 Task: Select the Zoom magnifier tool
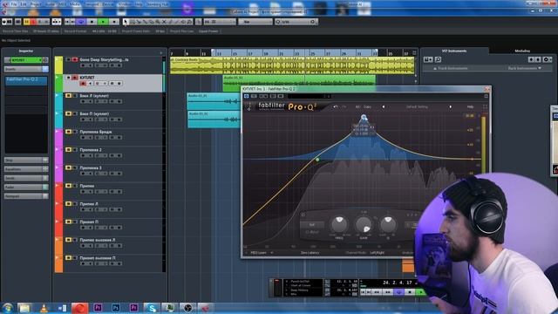pos(158,22)
